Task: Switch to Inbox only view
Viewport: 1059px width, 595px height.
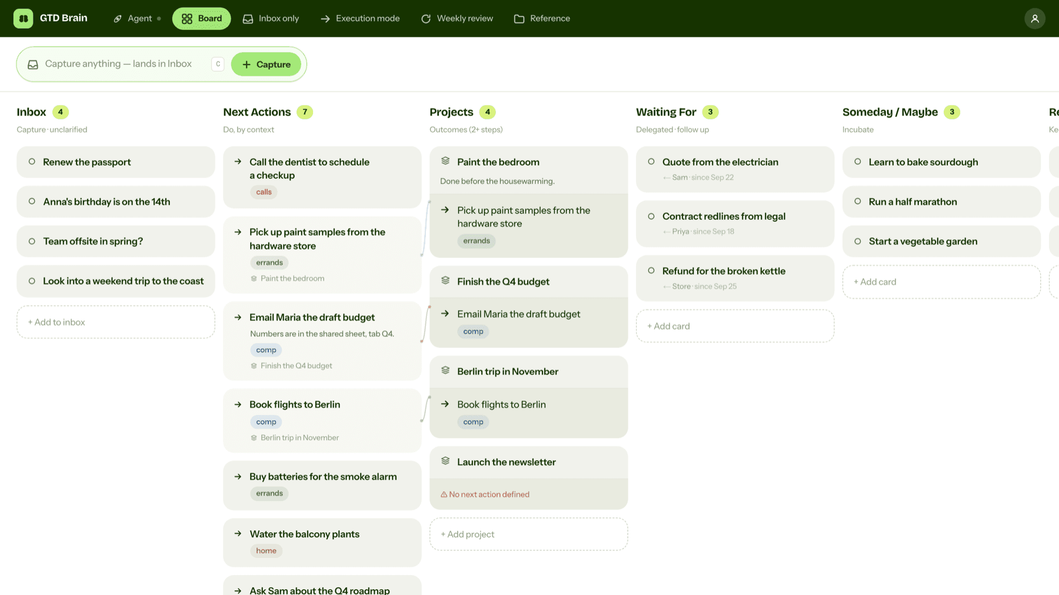Action: click(271, 18)
